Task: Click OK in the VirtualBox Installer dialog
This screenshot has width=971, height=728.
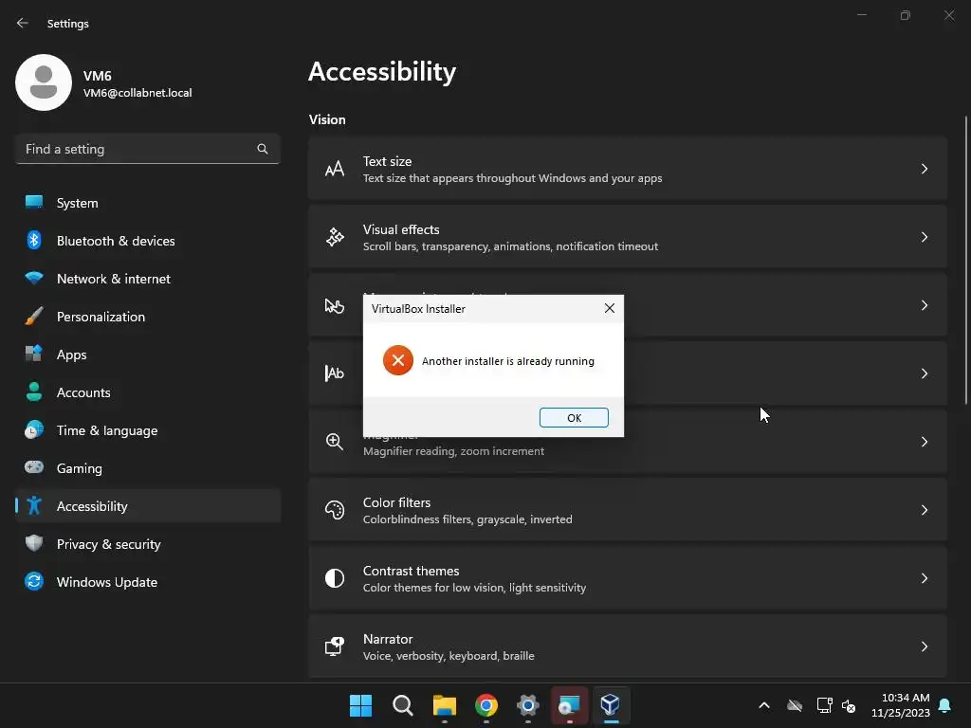Action: (574, 417)
